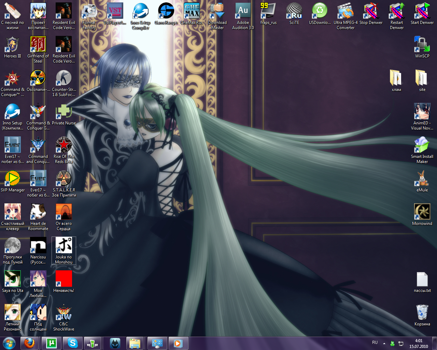
Task: Open C&C ShockWave
Action: [64, 318]
